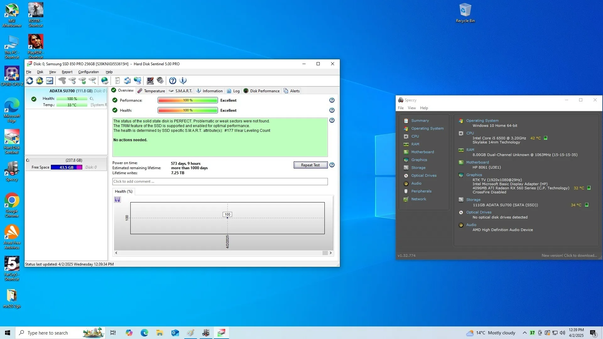Select Motherboard in Speccy sidebar

coord(422,152)
